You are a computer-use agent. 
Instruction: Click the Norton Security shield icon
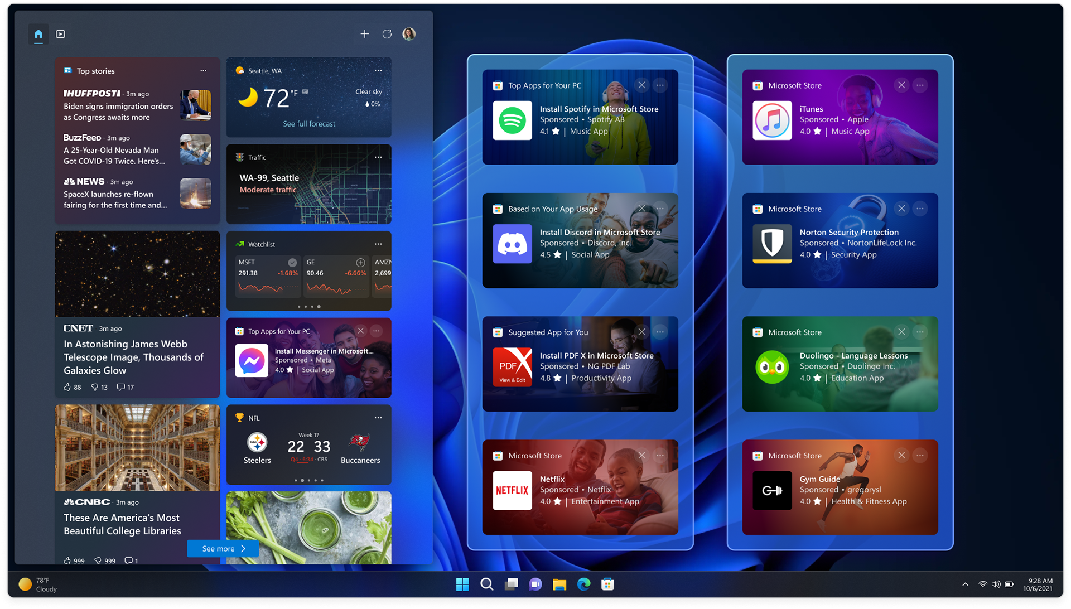[x=772, y=244]
